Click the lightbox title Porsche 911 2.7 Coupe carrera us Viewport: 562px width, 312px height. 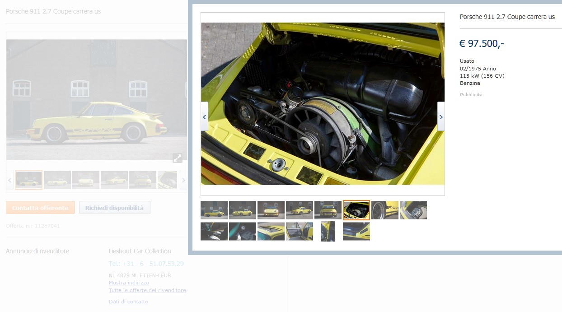click(x=507, y=17)
